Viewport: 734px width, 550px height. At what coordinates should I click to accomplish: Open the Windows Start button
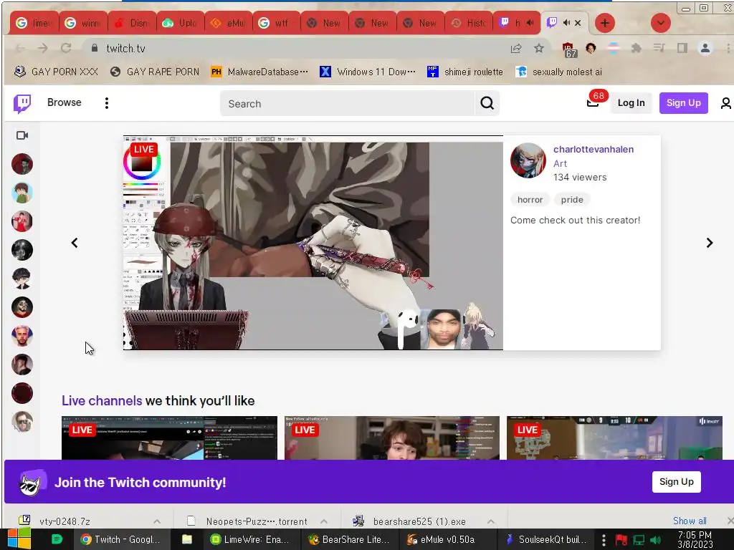click(x=19, y=539)
